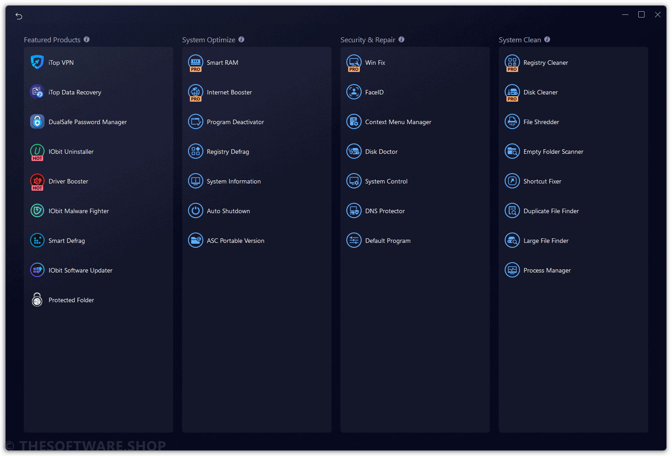This screenshot has width=672, height=456.
Task: Open the Disk Cleaner icon
Action: click(x=512, y=93)
